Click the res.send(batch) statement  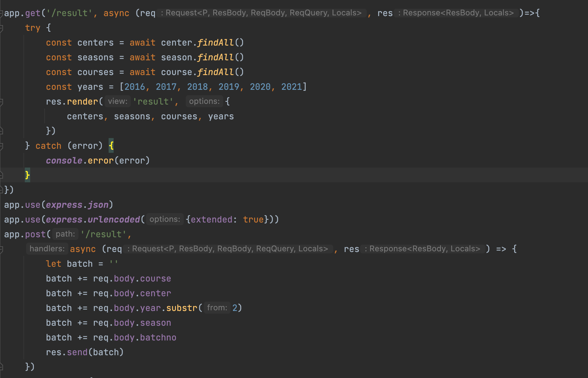pos(84,353)
